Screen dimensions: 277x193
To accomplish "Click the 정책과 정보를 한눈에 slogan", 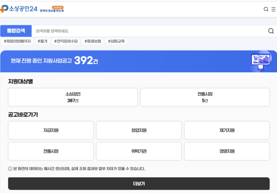I will pyautogui.click(x=52, y=11).
